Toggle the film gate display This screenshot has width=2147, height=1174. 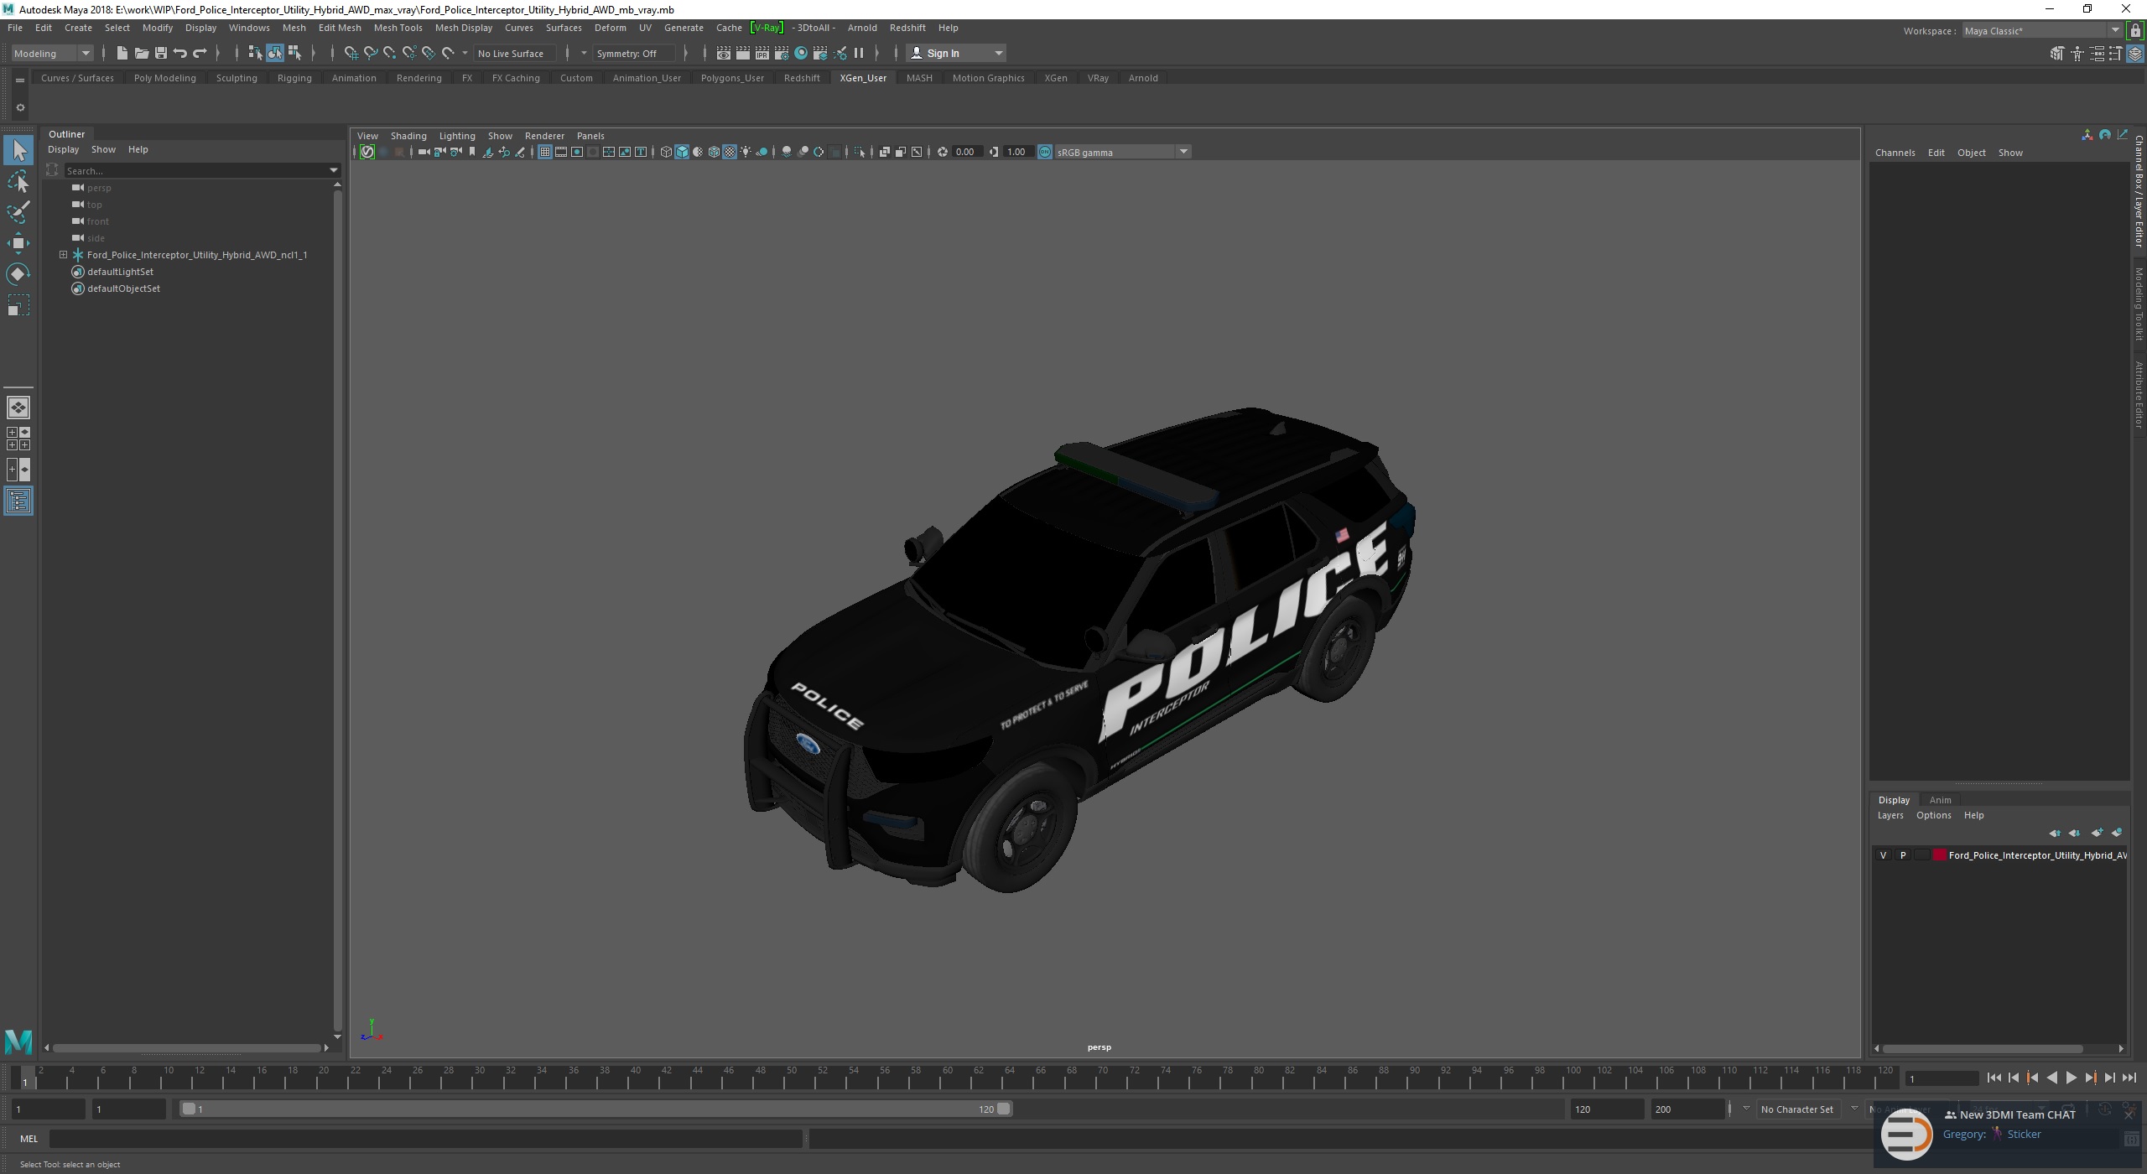click(x=561, y=152)
